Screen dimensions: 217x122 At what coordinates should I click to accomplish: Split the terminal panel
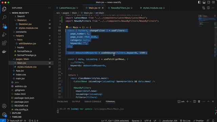194,102
